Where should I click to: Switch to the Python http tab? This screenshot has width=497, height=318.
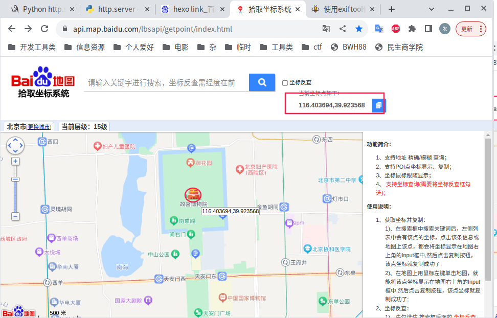coord(42,9)
